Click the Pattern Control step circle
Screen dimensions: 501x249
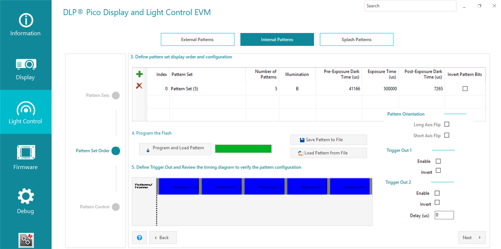pyautogui.click(x=116, y=207)
